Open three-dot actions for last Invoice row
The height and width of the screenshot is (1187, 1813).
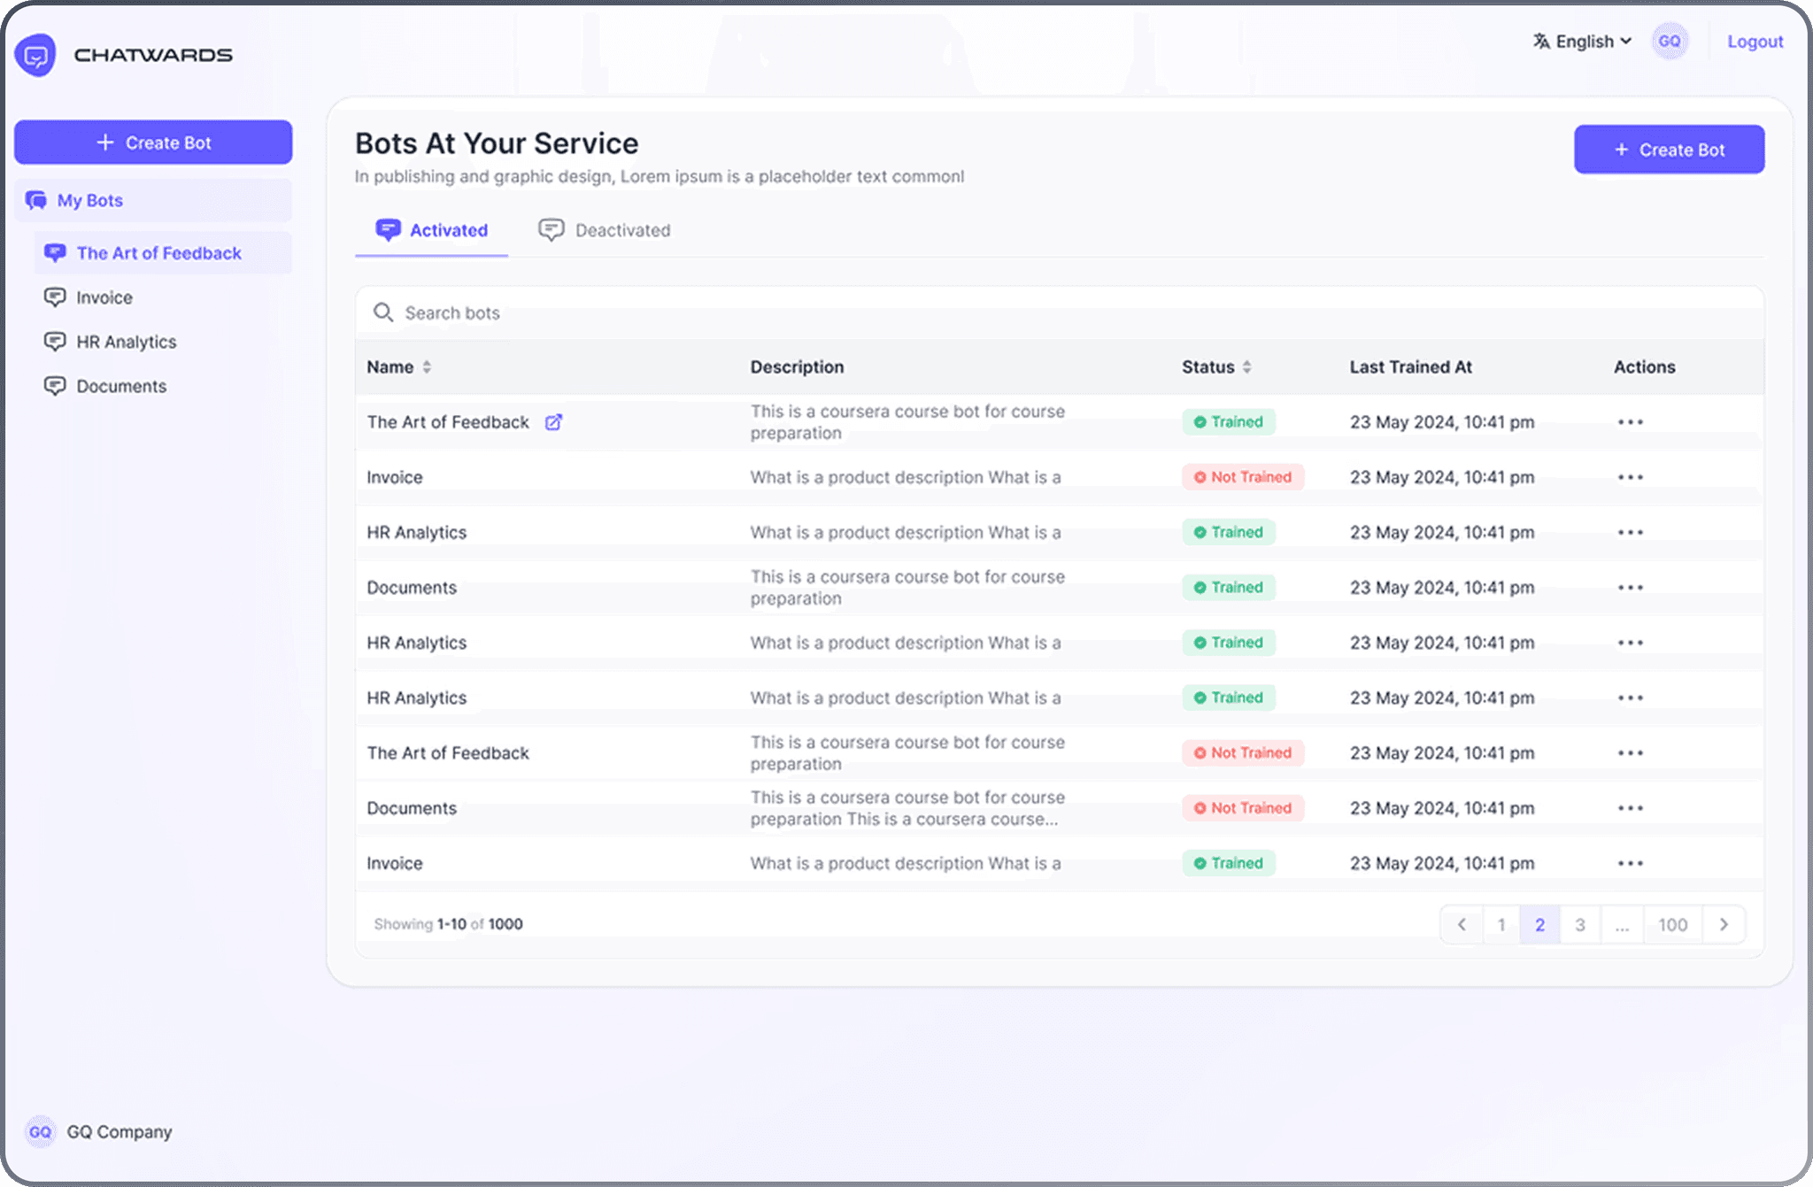(1630, 863)
